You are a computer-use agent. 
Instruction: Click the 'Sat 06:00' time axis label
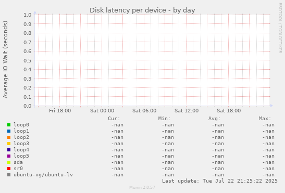point(144,111)
